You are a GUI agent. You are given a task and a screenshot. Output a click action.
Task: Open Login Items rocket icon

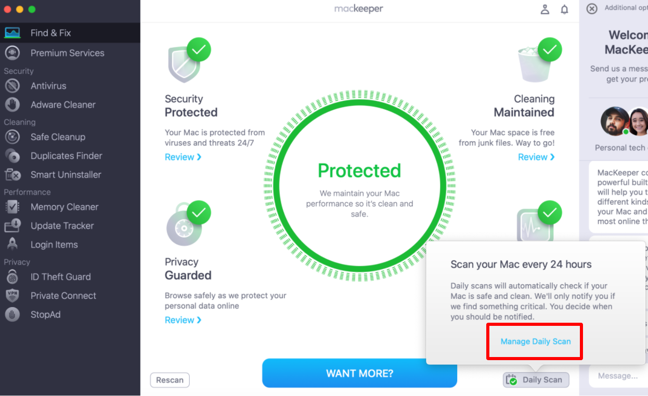coord(12,244)
